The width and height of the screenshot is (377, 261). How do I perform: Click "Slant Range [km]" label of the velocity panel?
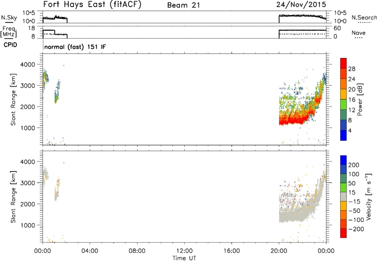point(13,196)
